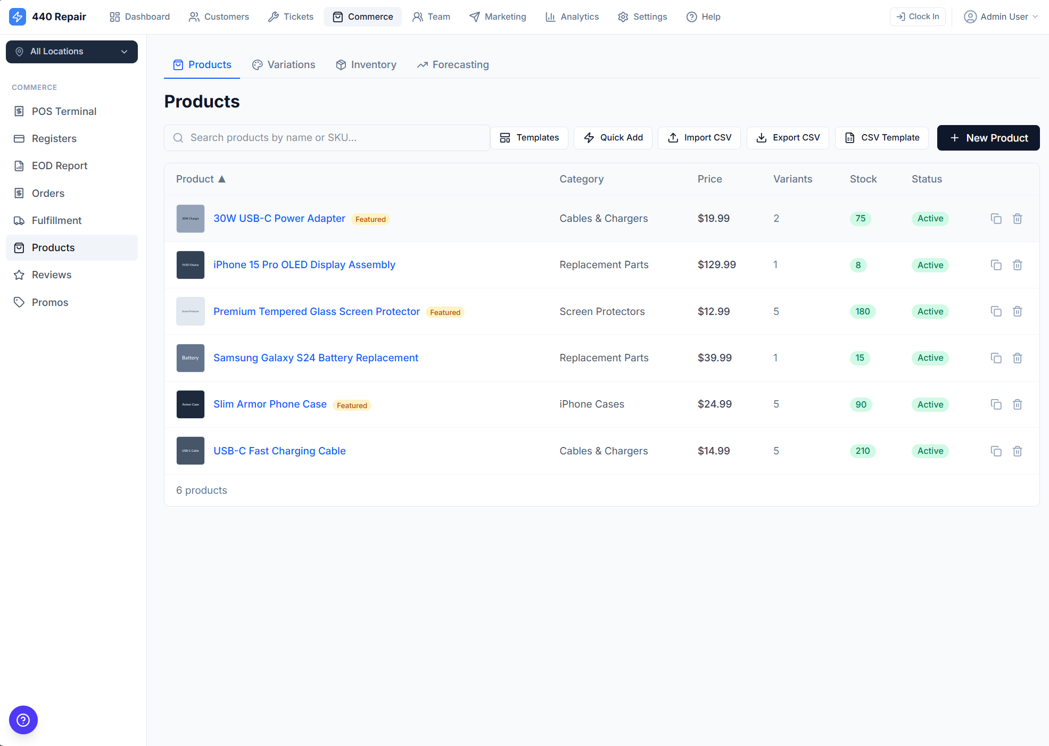
Task: Click the floating help button
Action: pos(23,720)
